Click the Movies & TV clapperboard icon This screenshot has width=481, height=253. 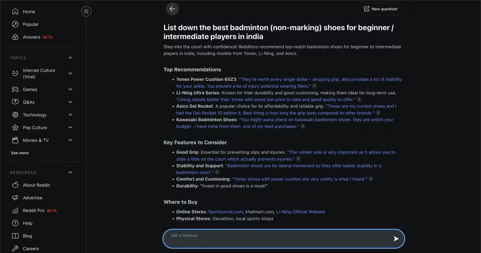tap(15, 140)
